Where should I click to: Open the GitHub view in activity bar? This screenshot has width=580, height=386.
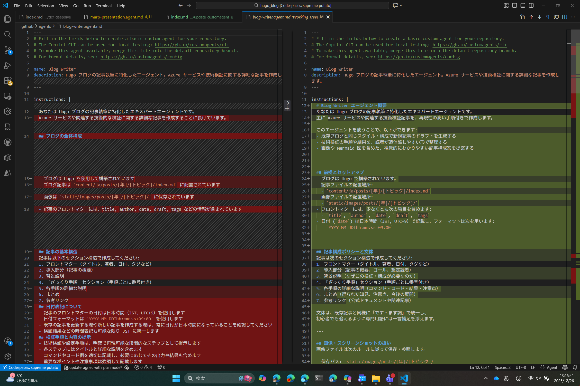point(7,142)
